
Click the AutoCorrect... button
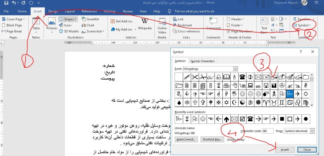(x=186, y=139)
